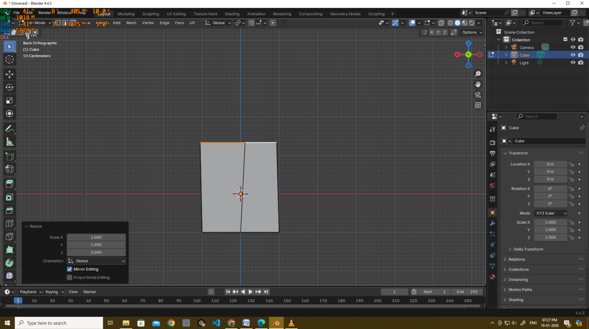589x329 pixels.
Task: Disable the Mirror Editing checkbox
Action: point(69,269)
